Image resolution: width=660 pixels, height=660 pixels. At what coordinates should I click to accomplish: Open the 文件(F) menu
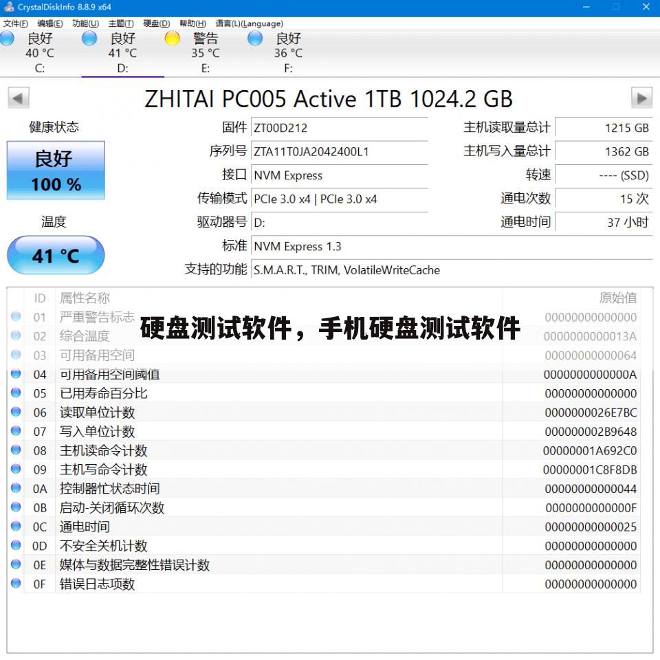[x=16, y=23]
